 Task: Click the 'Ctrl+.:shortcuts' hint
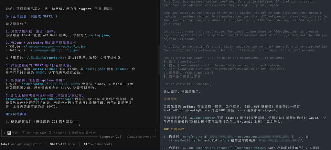98,144
